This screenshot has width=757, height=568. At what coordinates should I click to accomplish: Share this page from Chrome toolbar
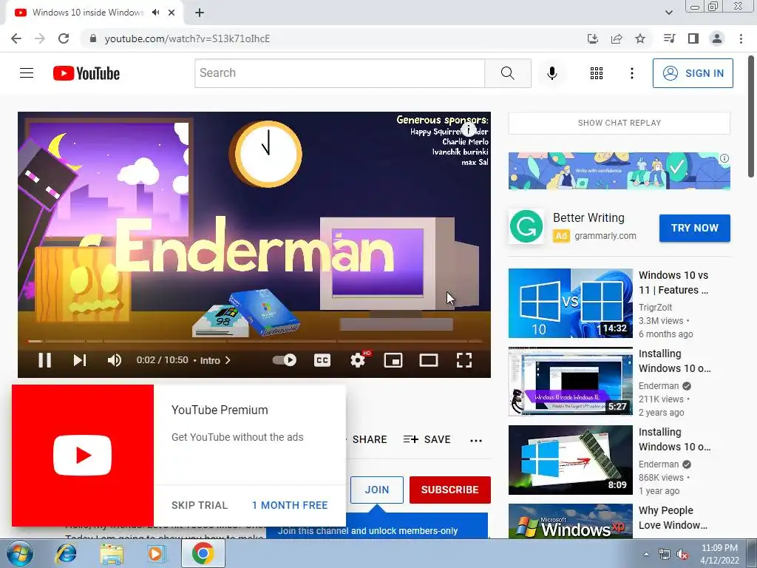[617, 38]
